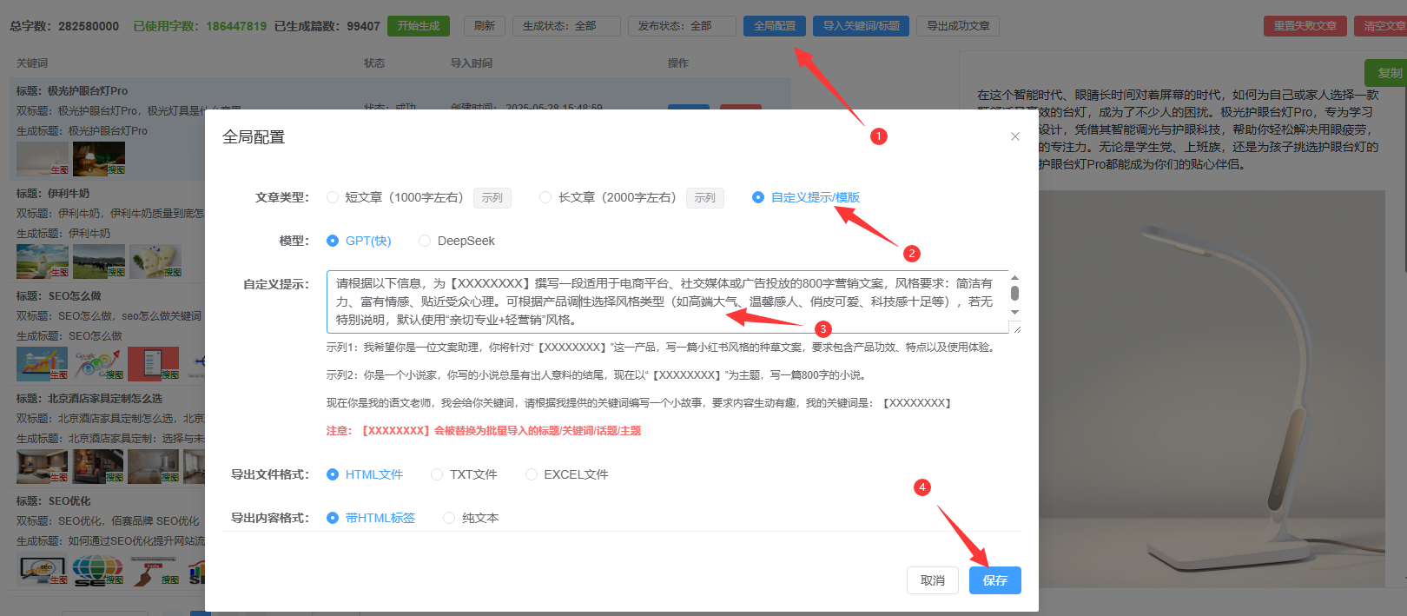Click into the 自定义提示 text area
The width and height of the screenshot is (1407, 616).
(667, 301)
